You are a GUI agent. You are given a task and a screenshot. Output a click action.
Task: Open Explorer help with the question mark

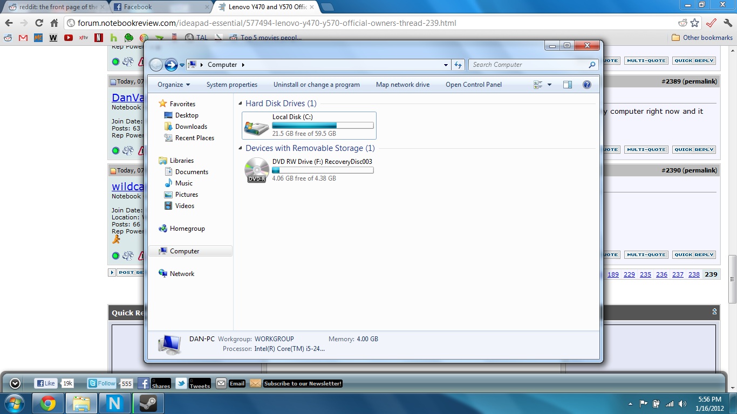coord(587,85)
